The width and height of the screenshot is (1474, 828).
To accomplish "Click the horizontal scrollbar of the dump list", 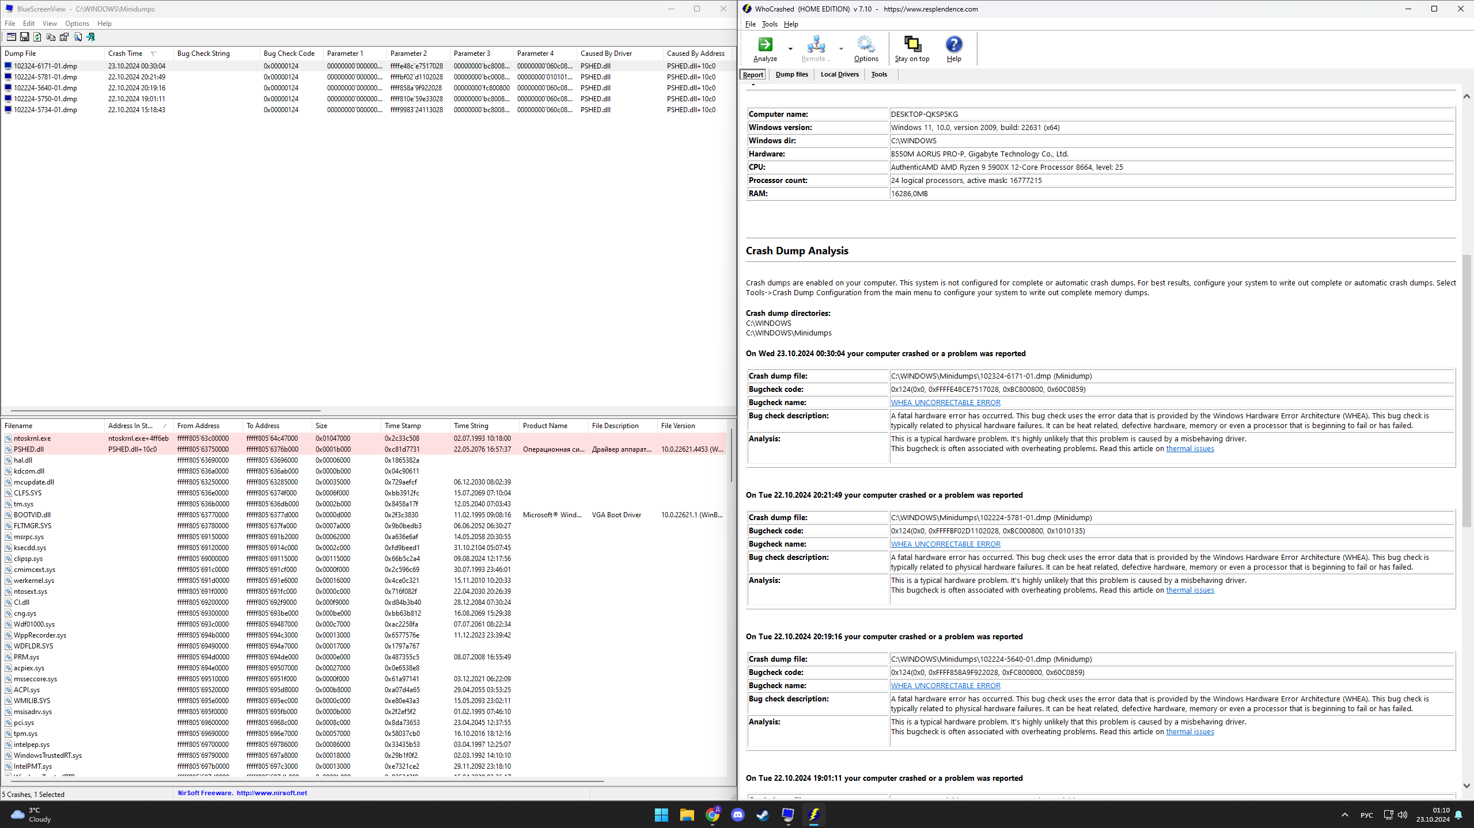I will 166,411.
